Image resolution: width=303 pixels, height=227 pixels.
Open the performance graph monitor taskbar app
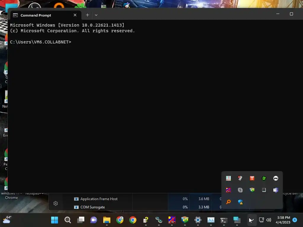(x=211, y=220)
